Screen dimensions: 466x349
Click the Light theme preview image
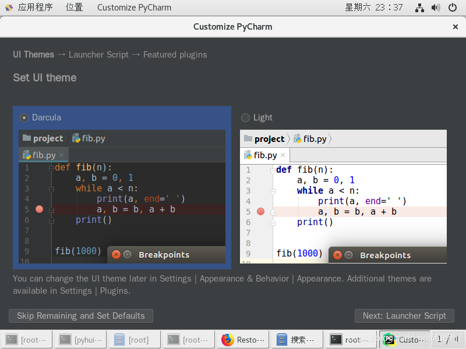pyautogui.click(x=343, y=197)
